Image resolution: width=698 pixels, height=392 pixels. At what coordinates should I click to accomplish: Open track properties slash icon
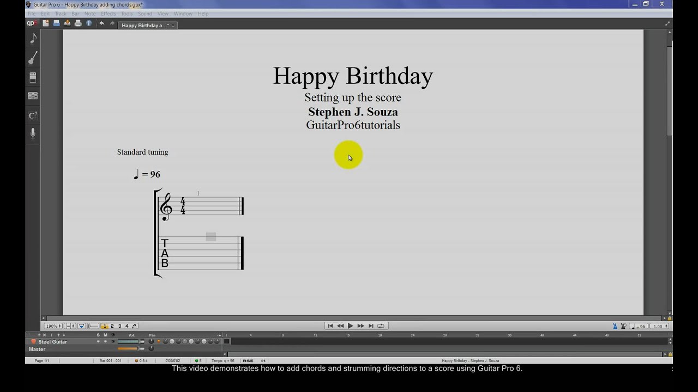pyautogui.click(x=51, y=335)
